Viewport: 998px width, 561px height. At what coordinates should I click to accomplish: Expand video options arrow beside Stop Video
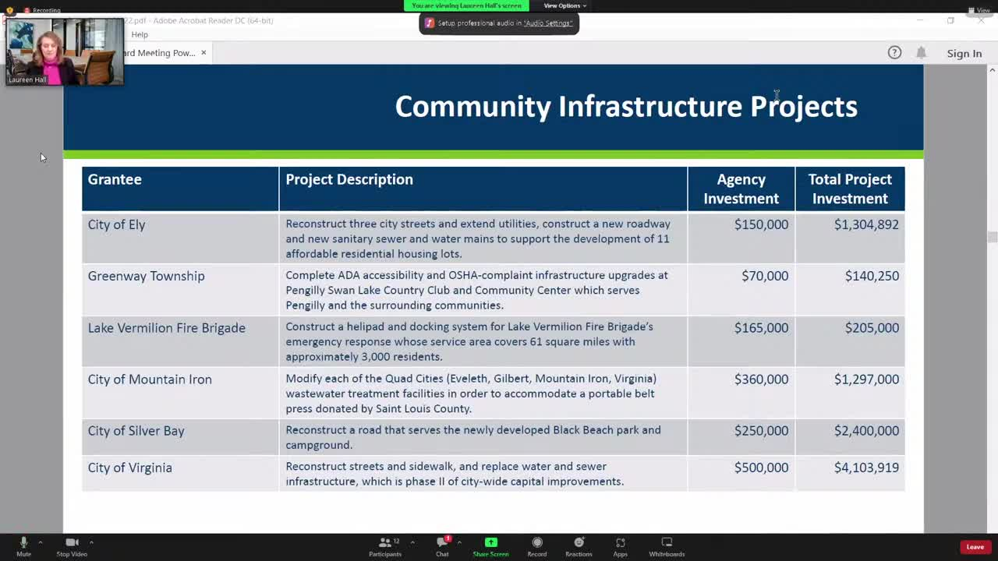[91, 542]
